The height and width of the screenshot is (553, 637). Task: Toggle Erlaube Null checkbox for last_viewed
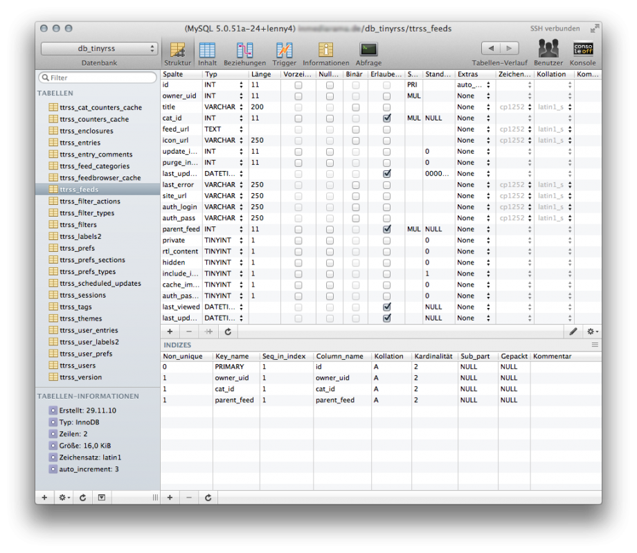pyautogui.click(x=387, y=307)
